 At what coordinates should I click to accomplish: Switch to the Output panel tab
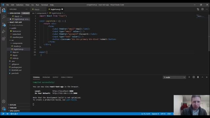[55, 77]
